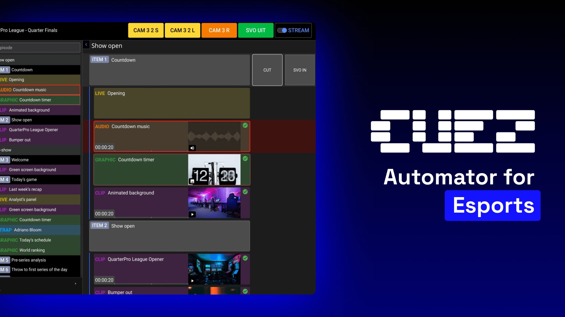Click speaker icon on Countdown music
The width and height of the screenshot is (565, 317).
point(192,148)
